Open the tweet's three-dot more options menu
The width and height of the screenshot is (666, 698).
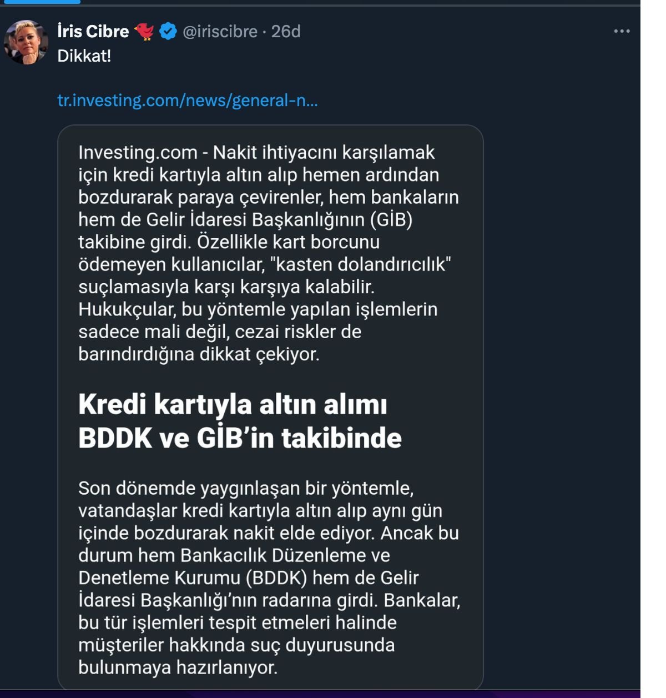pos(622,31)
